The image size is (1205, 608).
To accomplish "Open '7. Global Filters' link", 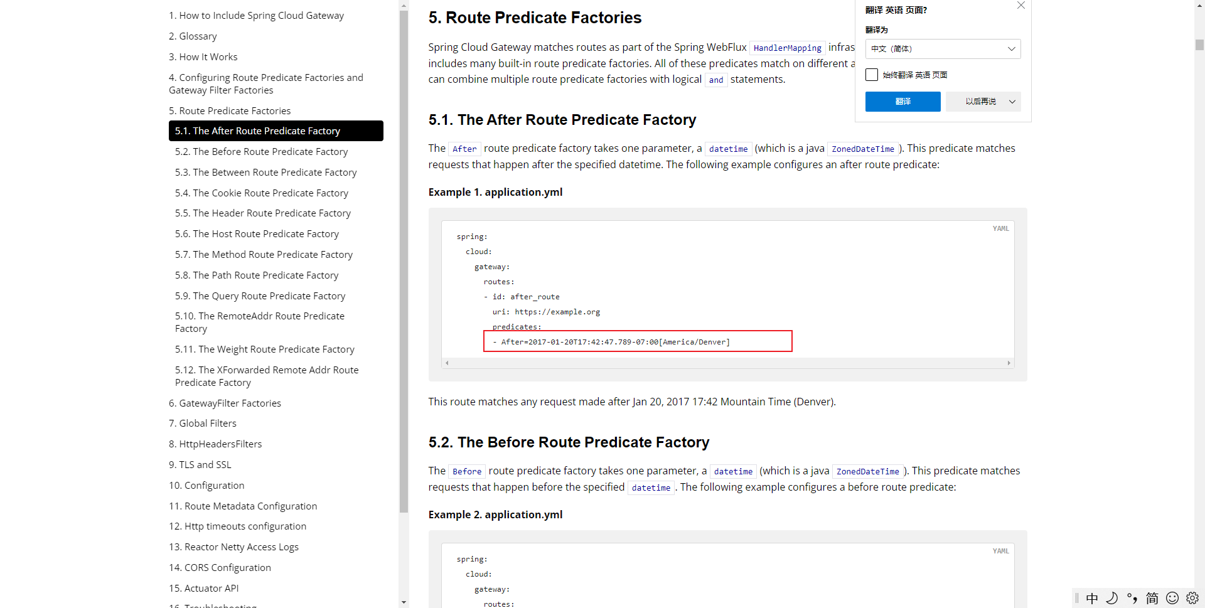I will (x=203, y=424).
